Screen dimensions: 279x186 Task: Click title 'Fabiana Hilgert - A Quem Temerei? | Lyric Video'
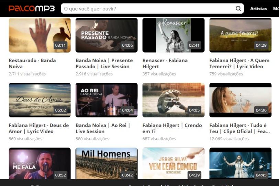239,63
